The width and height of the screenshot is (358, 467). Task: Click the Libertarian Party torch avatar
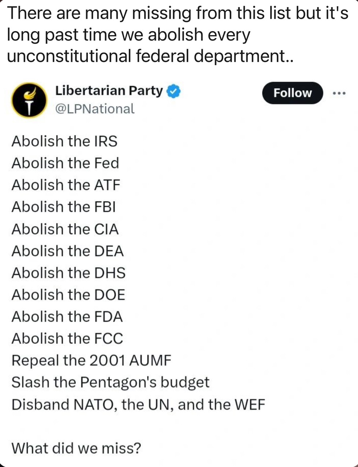click(29, 100)
